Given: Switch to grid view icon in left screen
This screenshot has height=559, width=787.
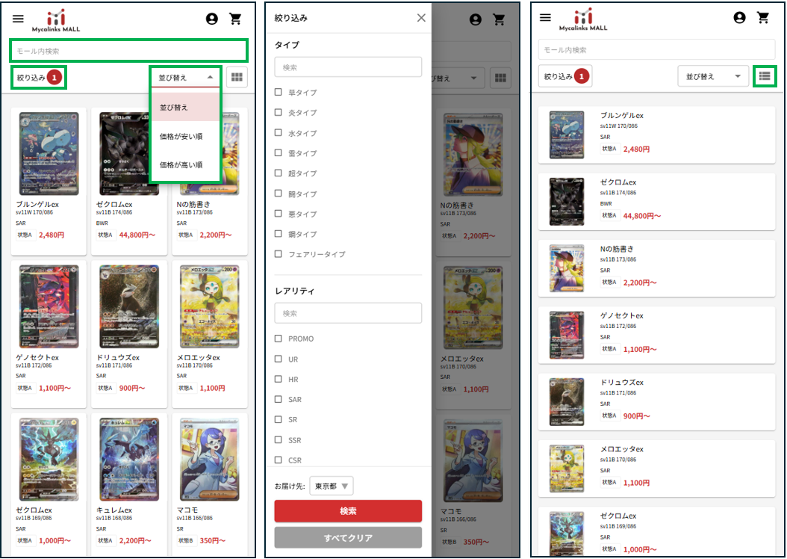Looking at the screenshot, I should tap(237, 77).
